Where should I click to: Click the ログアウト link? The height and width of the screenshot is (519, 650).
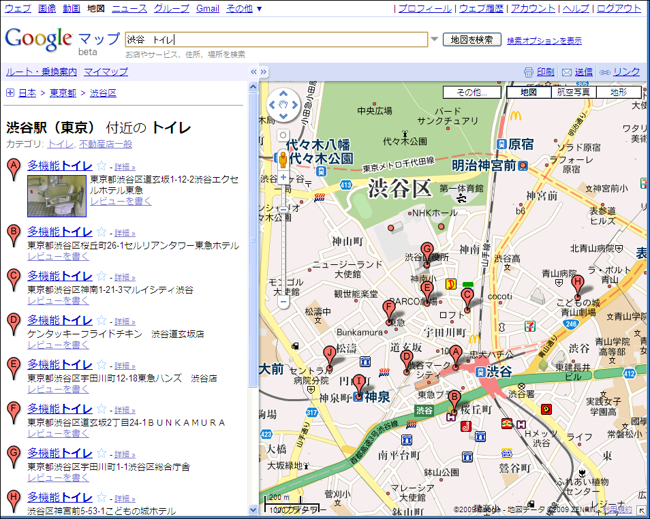pos(619,8)
